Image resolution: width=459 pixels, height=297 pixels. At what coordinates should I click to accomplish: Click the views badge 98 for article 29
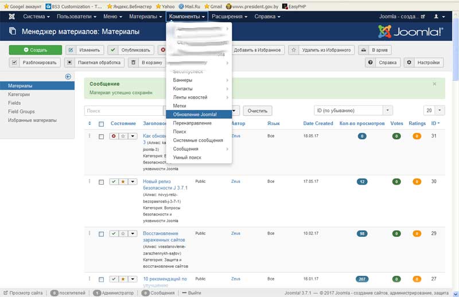(x=362, y=233)
